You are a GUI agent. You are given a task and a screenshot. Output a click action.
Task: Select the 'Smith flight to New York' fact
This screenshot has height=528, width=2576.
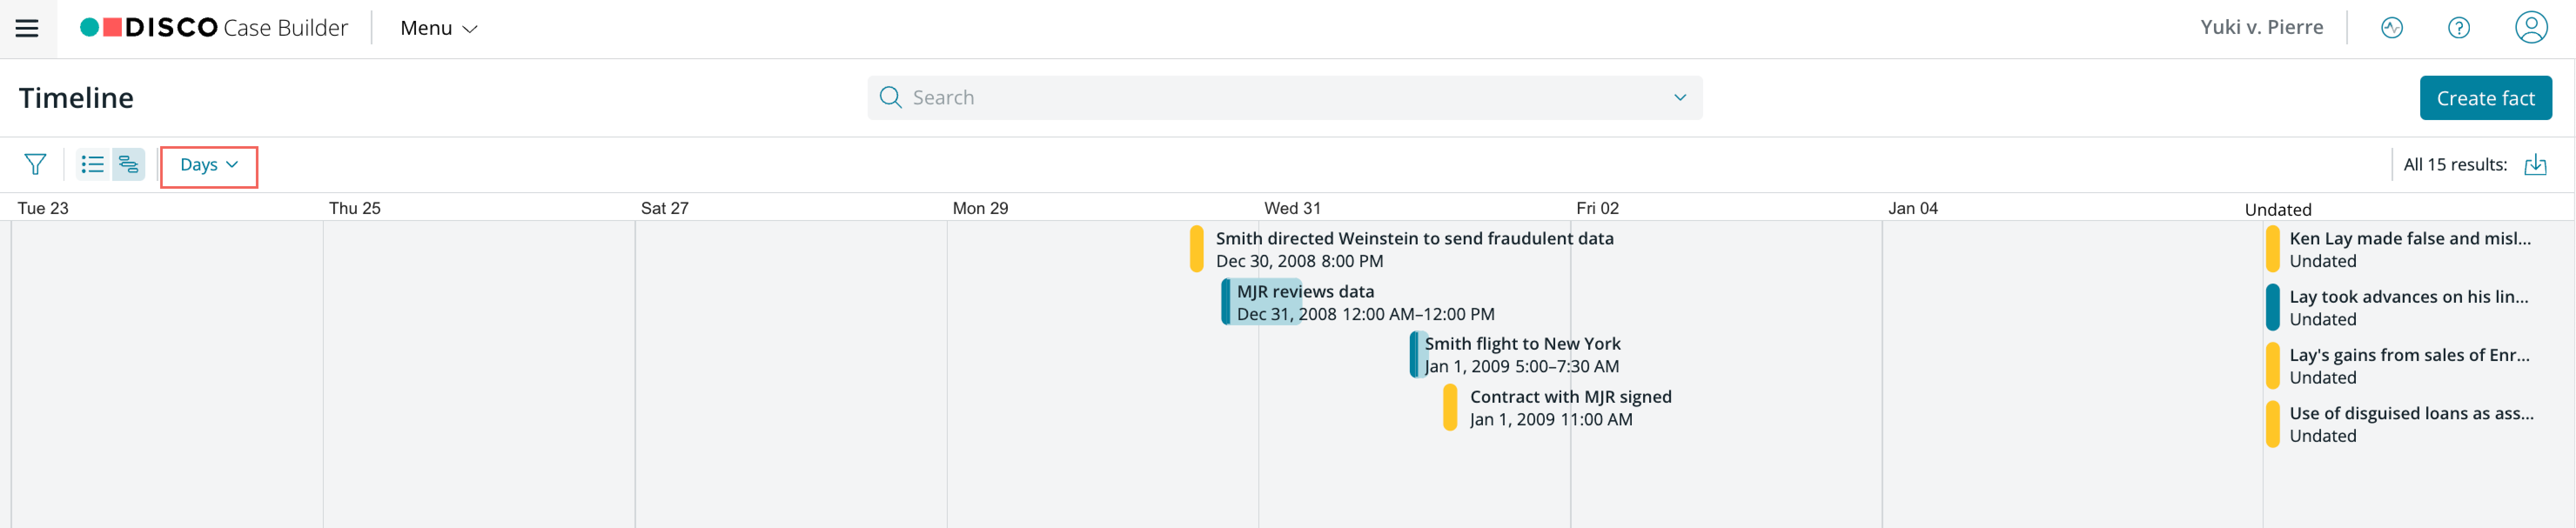1515,355
